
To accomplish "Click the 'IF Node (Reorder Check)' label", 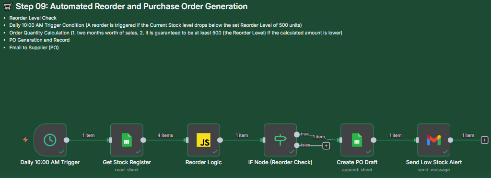I will click(x=280, y=162).
